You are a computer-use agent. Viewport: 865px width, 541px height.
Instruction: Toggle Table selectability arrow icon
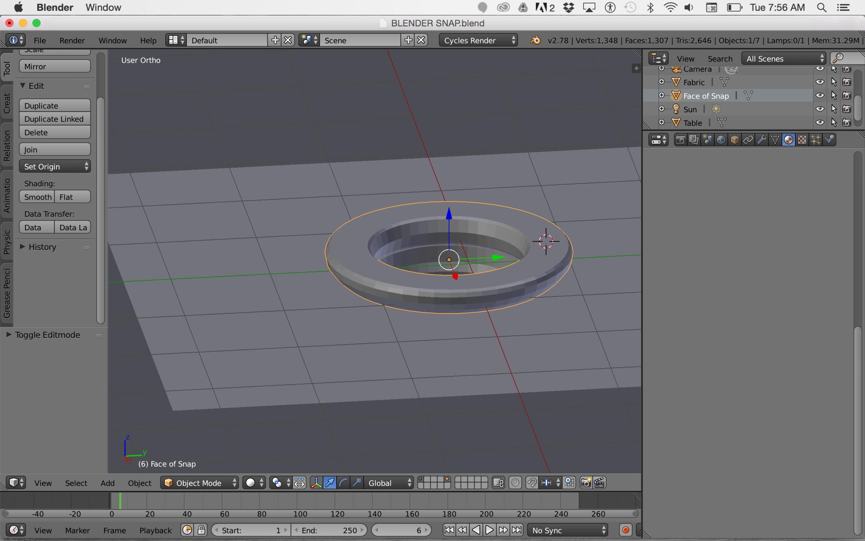834,123
